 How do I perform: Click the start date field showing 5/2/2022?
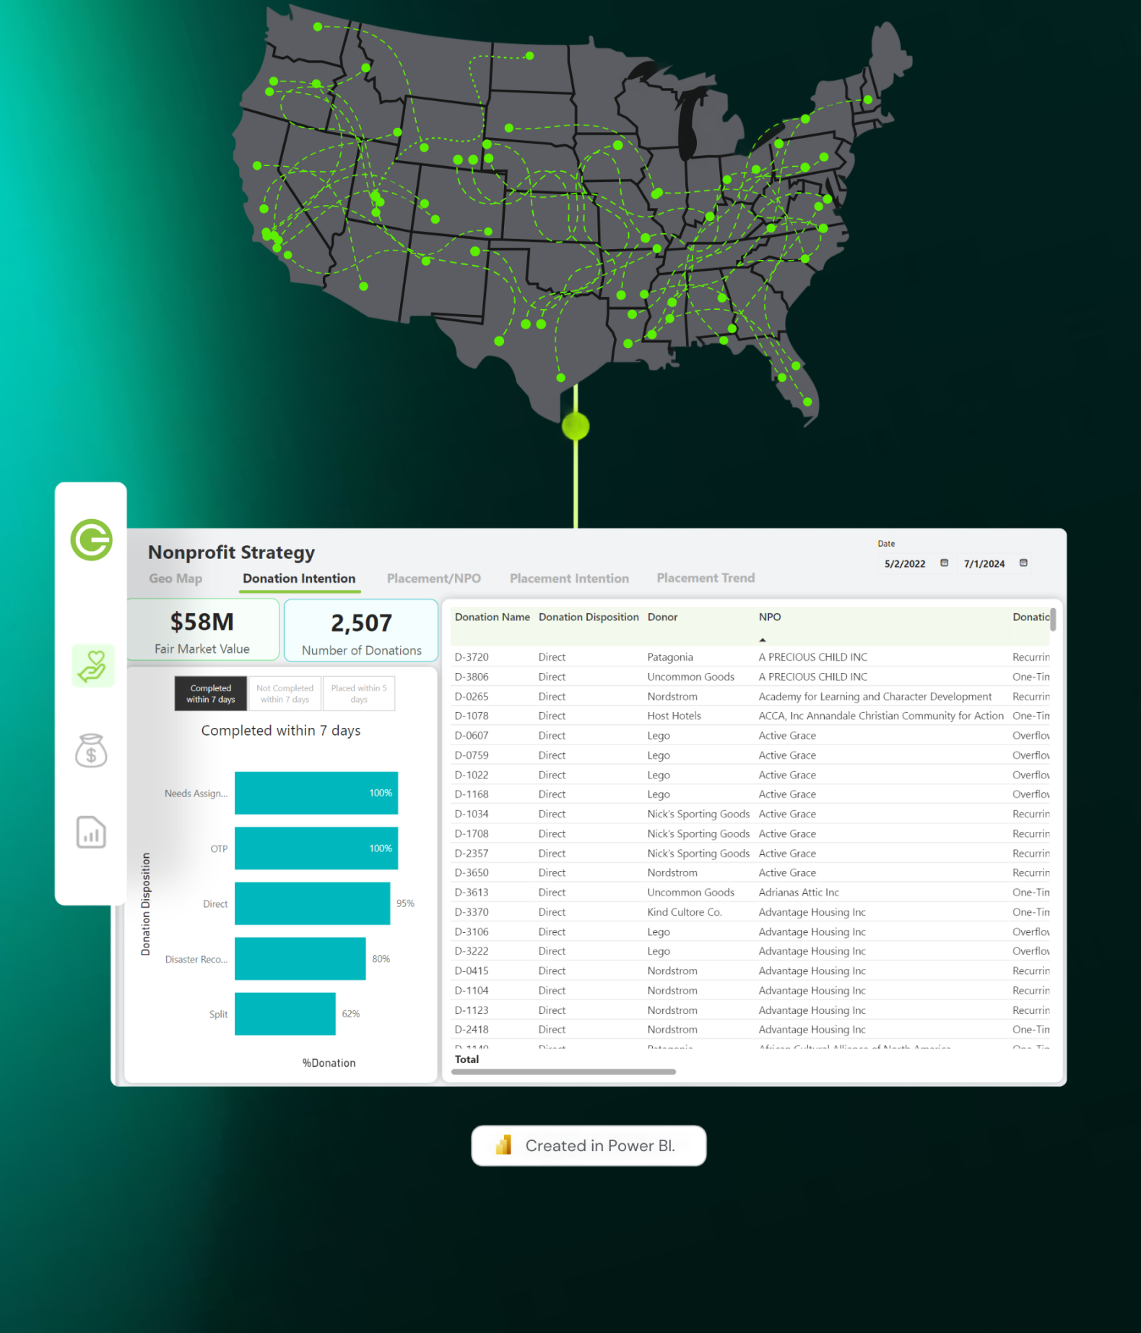click(x=905, y=564)
